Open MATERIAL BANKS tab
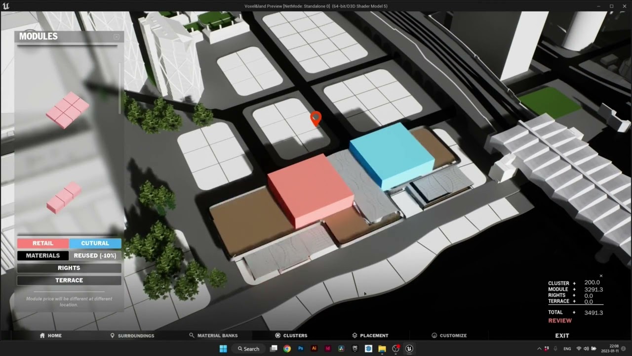The width and height of the screenshot is (632, 356). (x=213, y=335)
